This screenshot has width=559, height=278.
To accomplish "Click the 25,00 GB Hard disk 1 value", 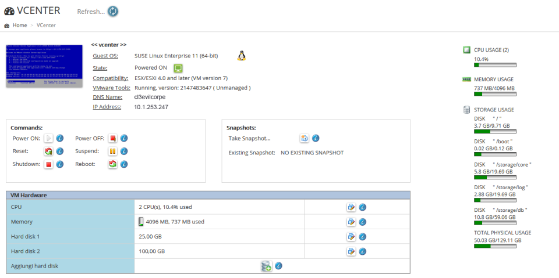I will click(150, 236).
